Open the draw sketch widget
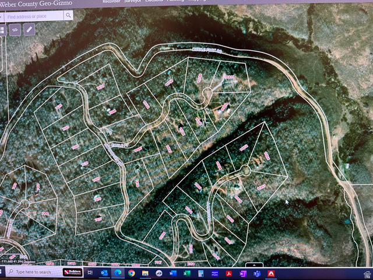373x280 pixels. (15, 30)
